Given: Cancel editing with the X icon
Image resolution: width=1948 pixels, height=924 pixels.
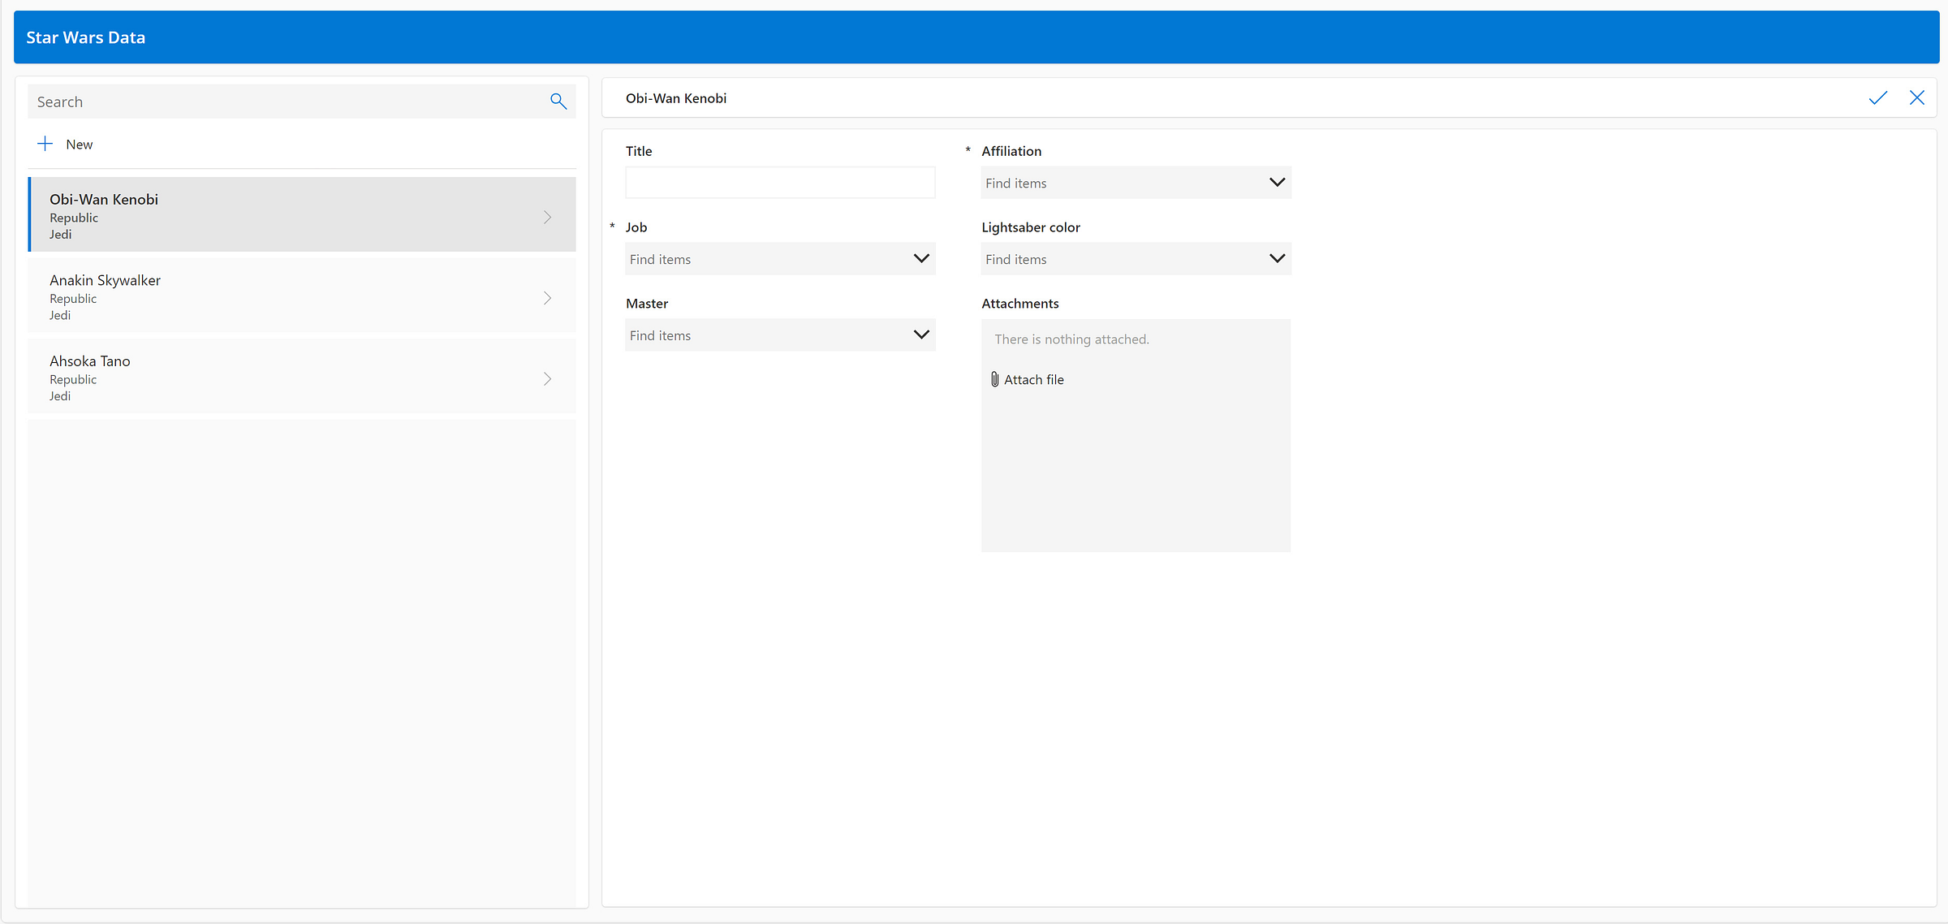Looking at the screenshot, I should tap(1917, 98).
